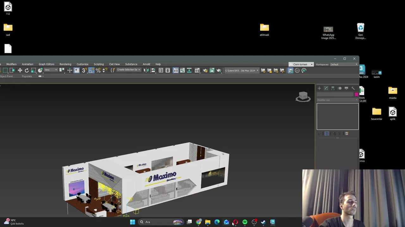Toggle the Scene Explorer icon
Viewport: 405px width, 227px height.
point(161,70)
